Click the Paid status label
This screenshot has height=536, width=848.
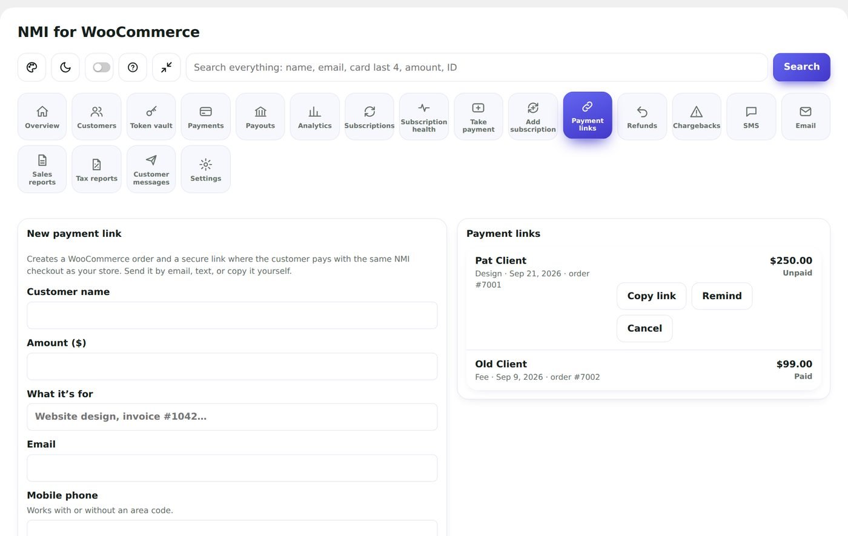tap(803, 376)
